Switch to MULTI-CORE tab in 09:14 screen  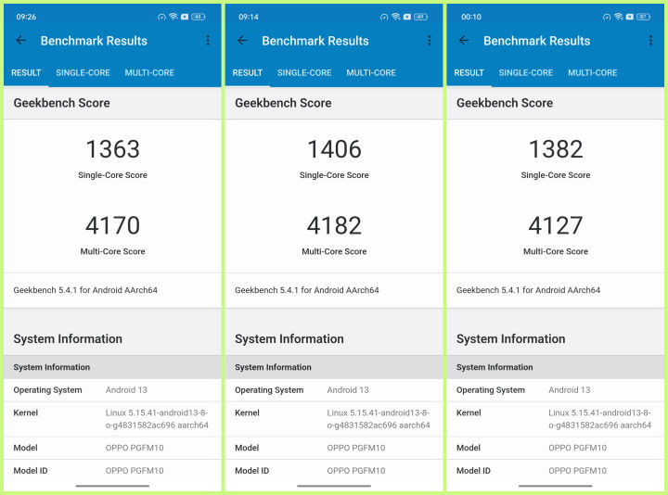(371, 73)
